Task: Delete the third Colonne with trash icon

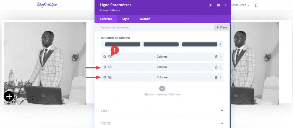Action: 216,77
